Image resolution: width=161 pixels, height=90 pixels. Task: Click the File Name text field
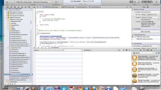150,12
